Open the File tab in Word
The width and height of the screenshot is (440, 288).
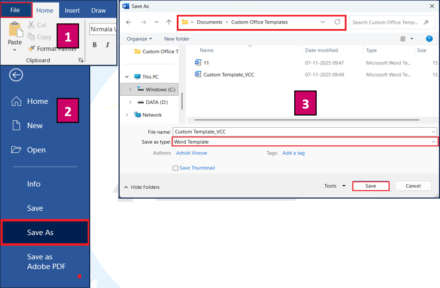[x=16, y=10]
